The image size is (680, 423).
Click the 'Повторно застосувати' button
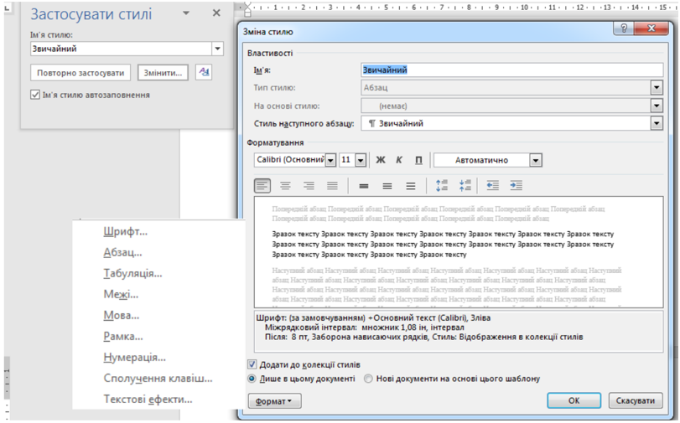pyautogui.click(x=81, y=73)
